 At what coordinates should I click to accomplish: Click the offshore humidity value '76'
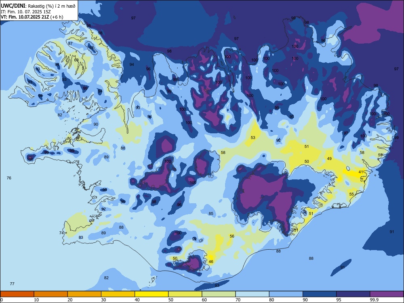(9, 178)
